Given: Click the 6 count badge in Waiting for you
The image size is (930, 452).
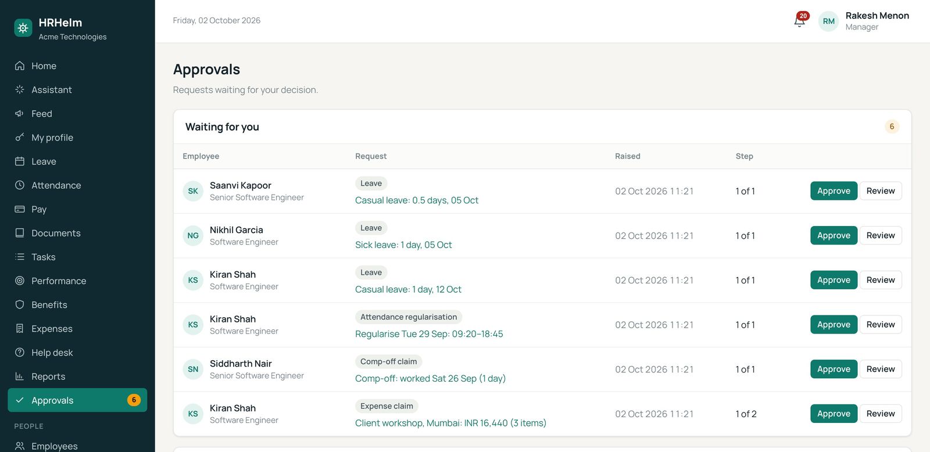Looking at the screenshot, I should [x=892, y=127].
